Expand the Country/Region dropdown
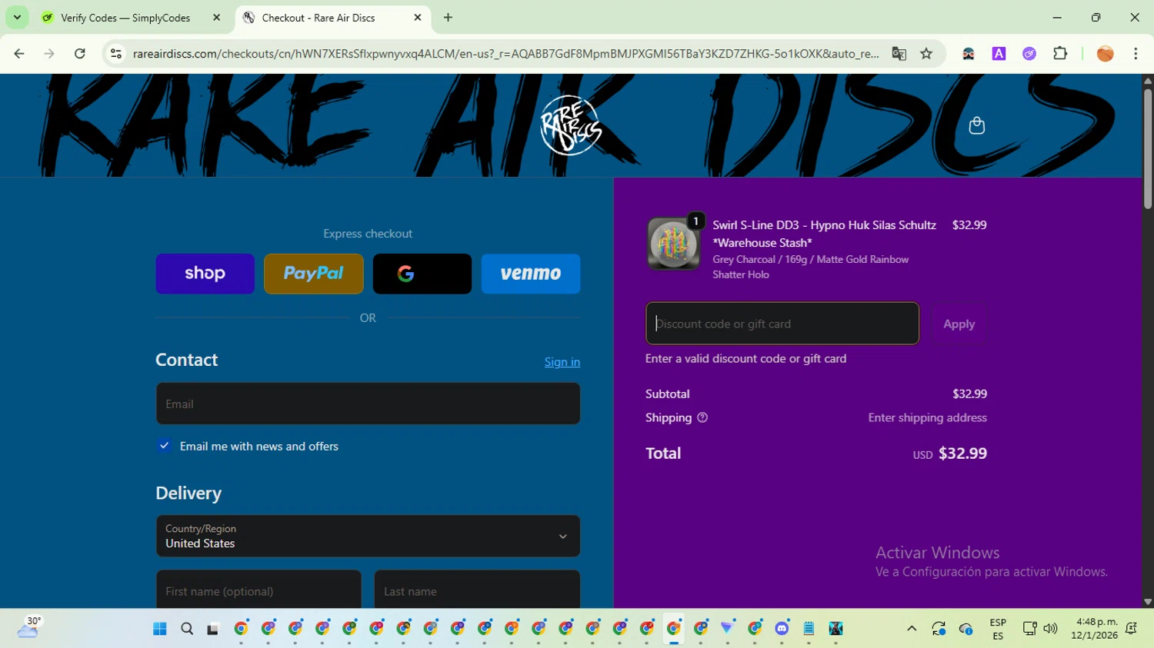Viewport: 1154px width, 648px height. coord(368,536)
